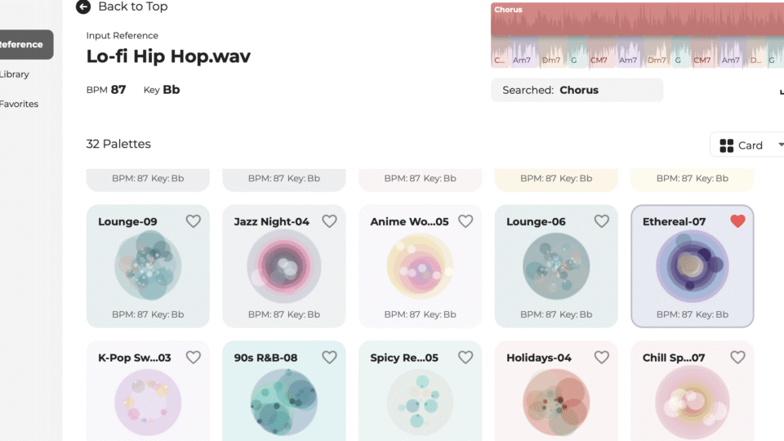Open the Favorites sidebar item
Viewport: 784px width, 441px height.
point(19,104)
